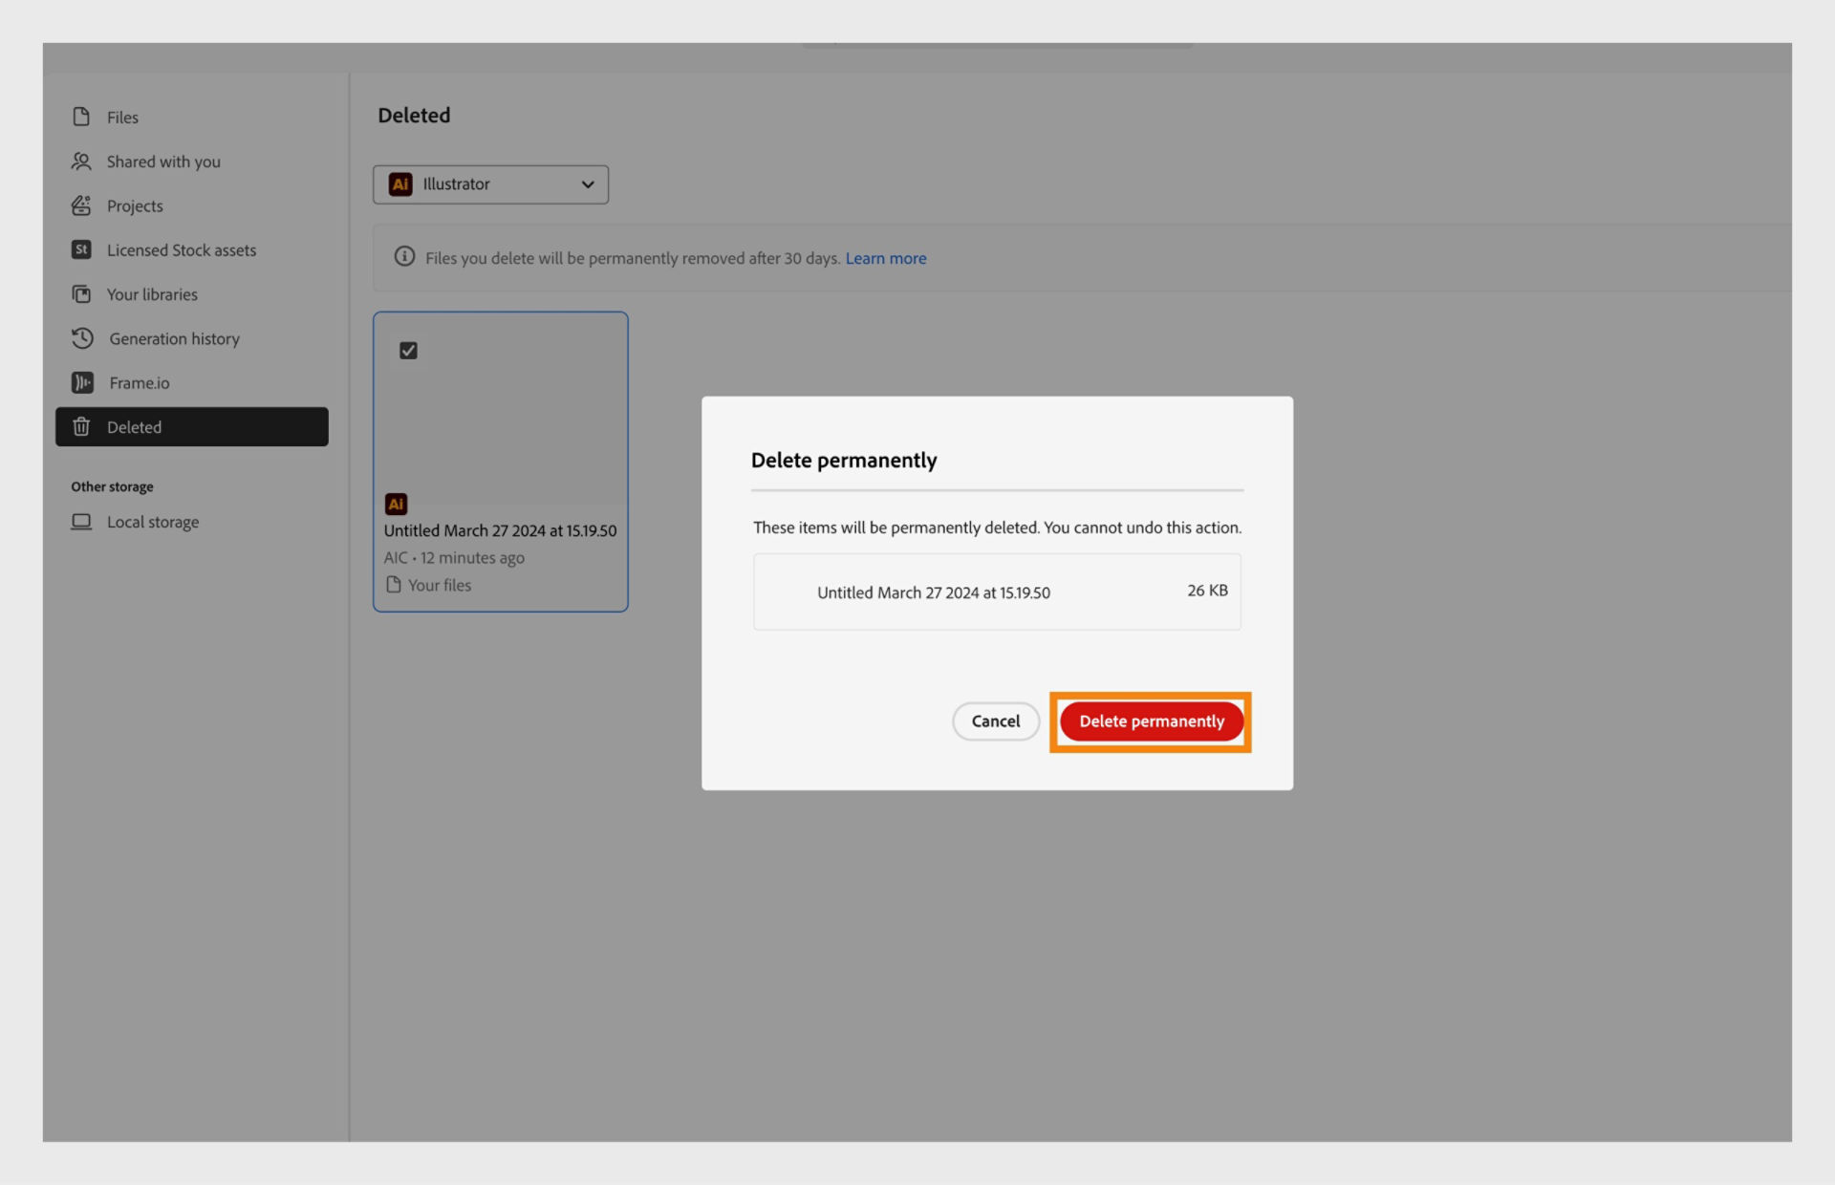Click the Files page icon in sidebar
Viewport: 1835px width, 1185px height.
pyautogui.click(x=81, y=117)
